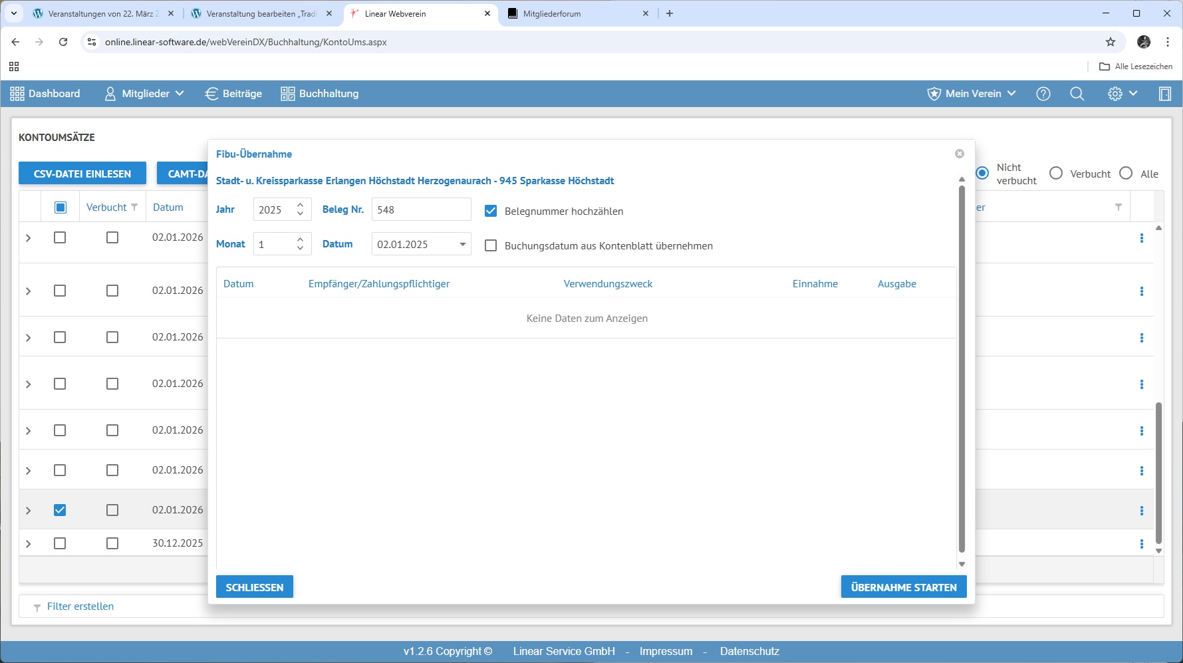Open the Datum dropdown in dialog
Viewport: 1183px width, 663px height.
[462, 244]
